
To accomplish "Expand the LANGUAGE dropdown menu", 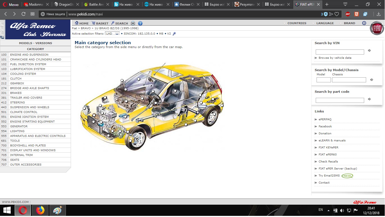I will coord(325,23).
